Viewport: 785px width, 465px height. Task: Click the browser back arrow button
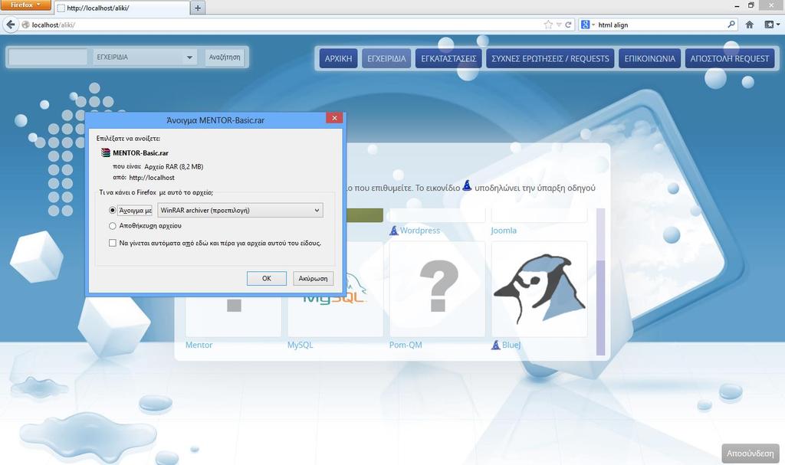[x=11, y=25]
